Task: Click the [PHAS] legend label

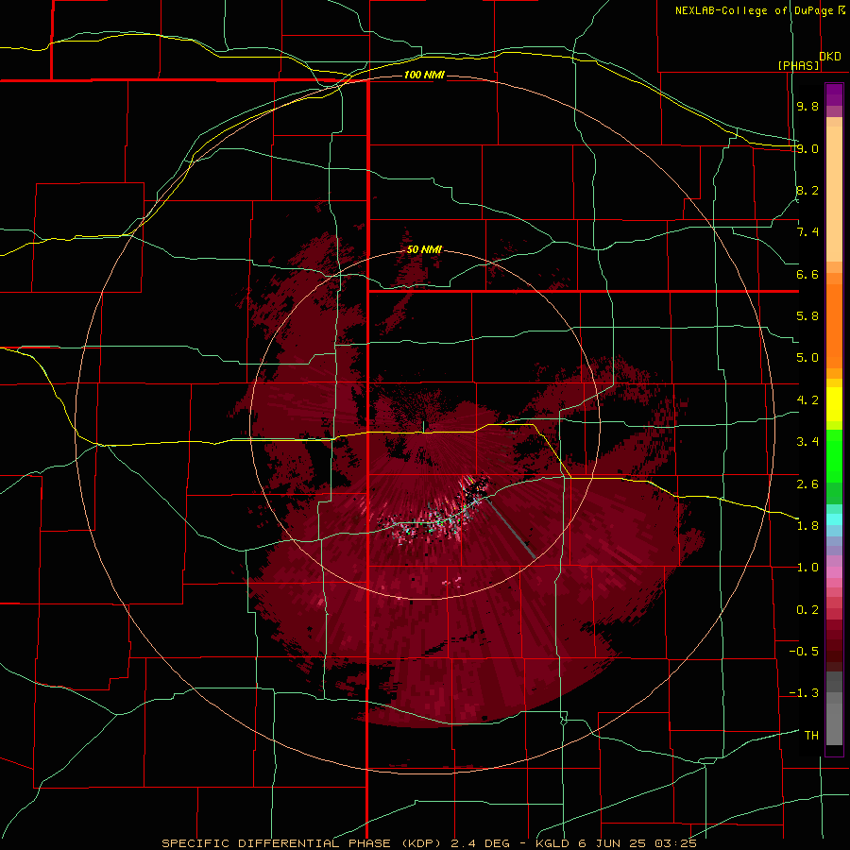Action: [798, 65]
